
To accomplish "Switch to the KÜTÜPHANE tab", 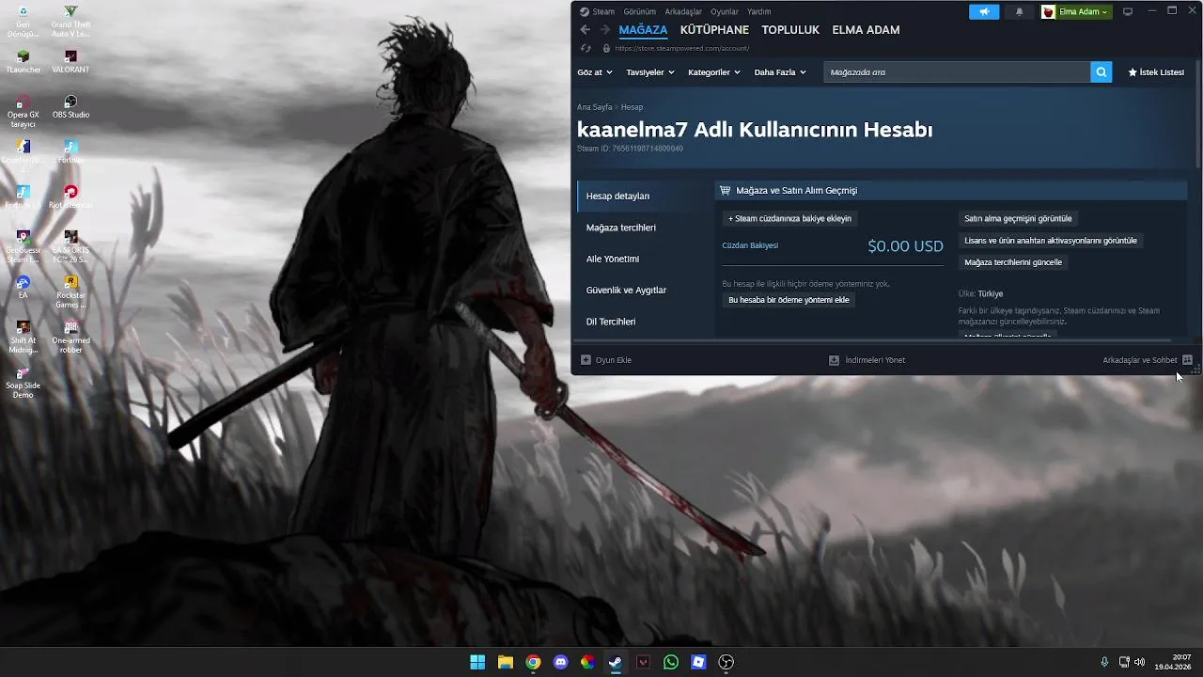I will [x=714, y=30].
